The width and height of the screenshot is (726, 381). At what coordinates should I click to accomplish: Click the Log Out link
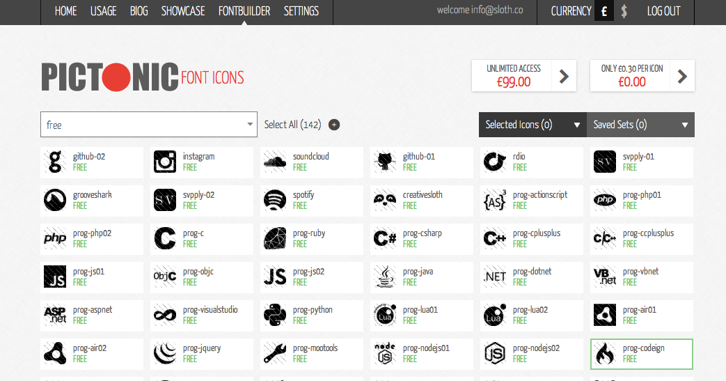tap(663, 11)
